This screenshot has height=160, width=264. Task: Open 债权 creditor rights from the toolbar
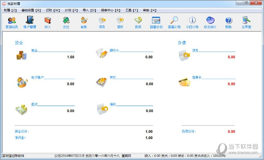pos(120,22)
